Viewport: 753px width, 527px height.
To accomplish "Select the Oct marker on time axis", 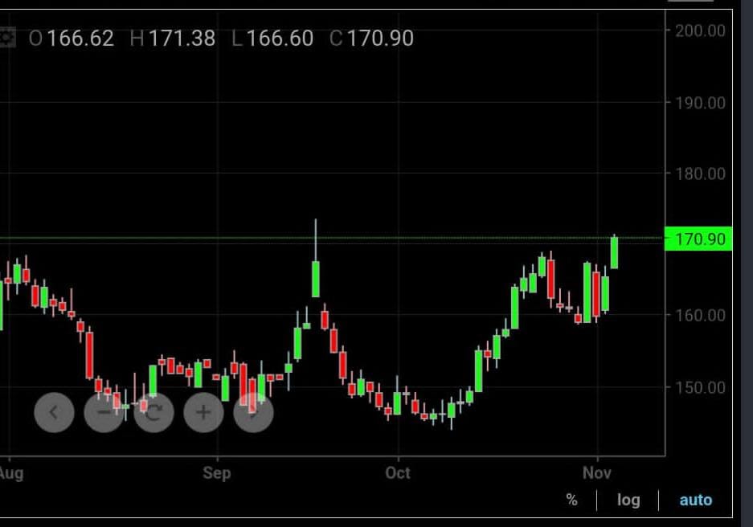I will [398, 472].
